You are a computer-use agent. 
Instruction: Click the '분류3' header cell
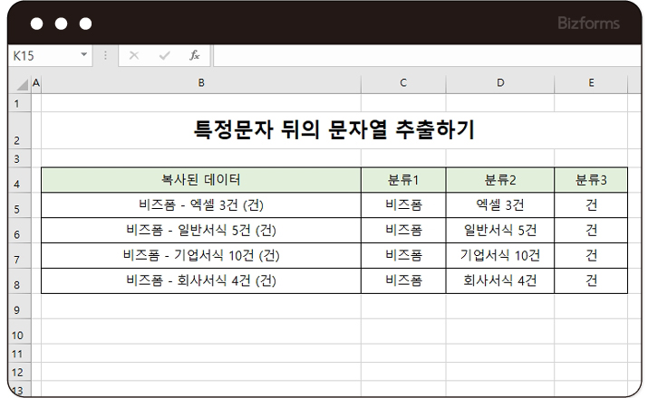pyautogui.click(x=591, y=180)
